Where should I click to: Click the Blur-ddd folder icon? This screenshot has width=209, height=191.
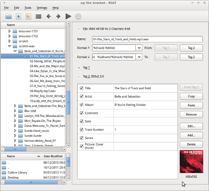[21, 111]
